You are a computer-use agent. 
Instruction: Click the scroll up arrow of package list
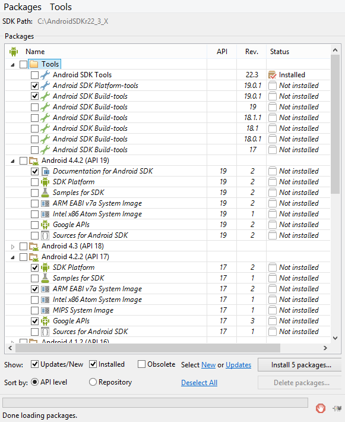[x=335, y=50]
